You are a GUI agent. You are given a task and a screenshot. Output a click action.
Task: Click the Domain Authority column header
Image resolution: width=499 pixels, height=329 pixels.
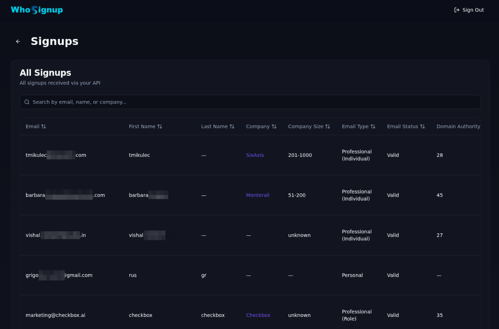(458, 126)
